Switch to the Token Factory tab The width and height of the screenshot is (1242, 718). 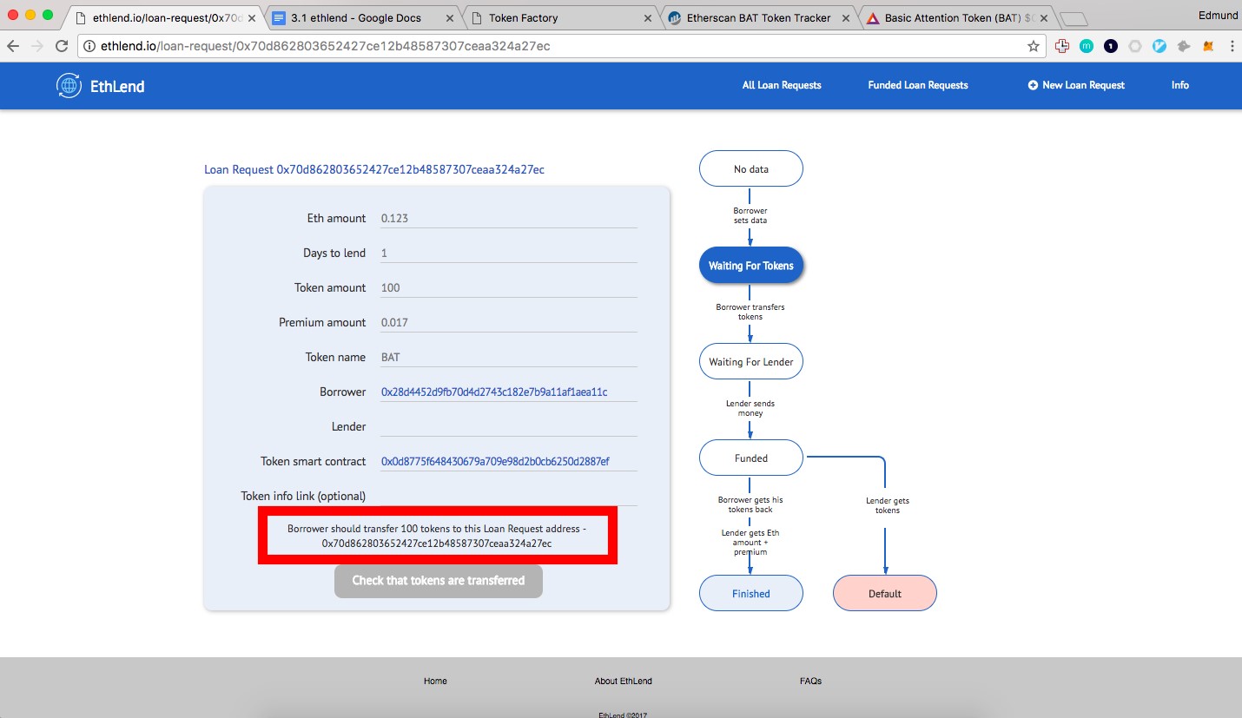(560, 17)
